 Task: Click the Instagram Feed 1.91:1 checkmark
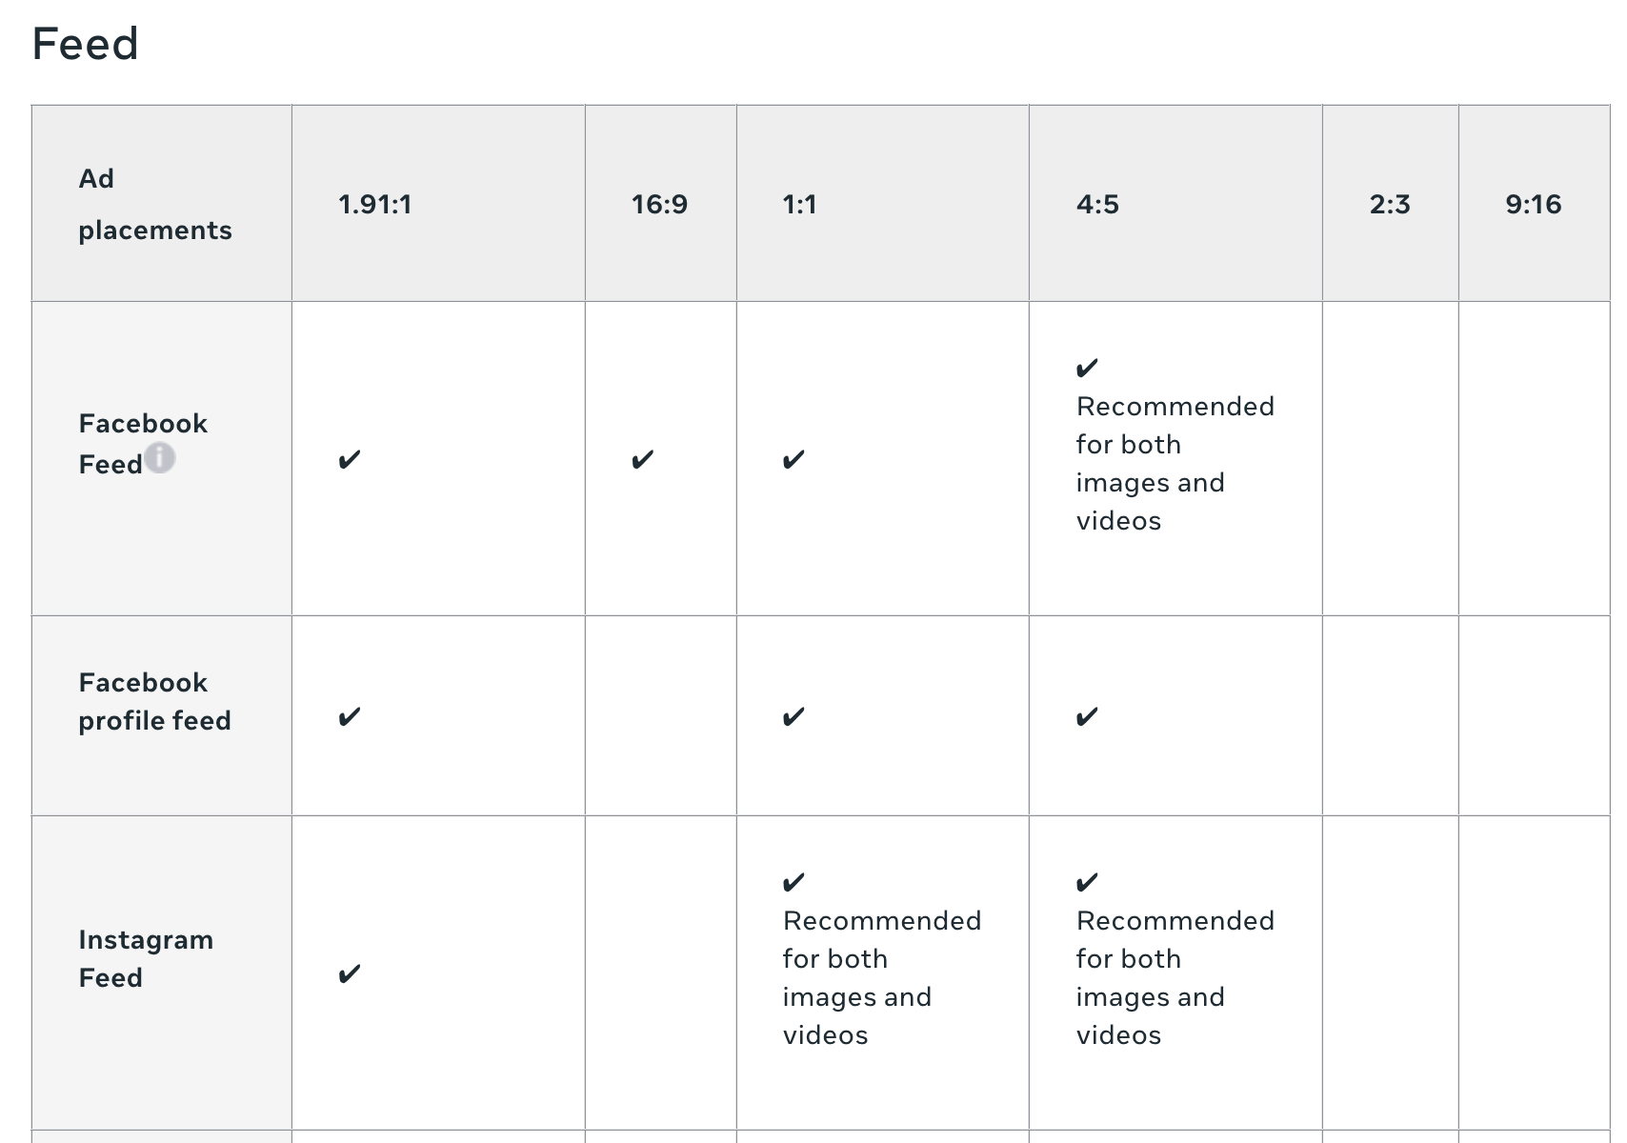click(350, 973)
